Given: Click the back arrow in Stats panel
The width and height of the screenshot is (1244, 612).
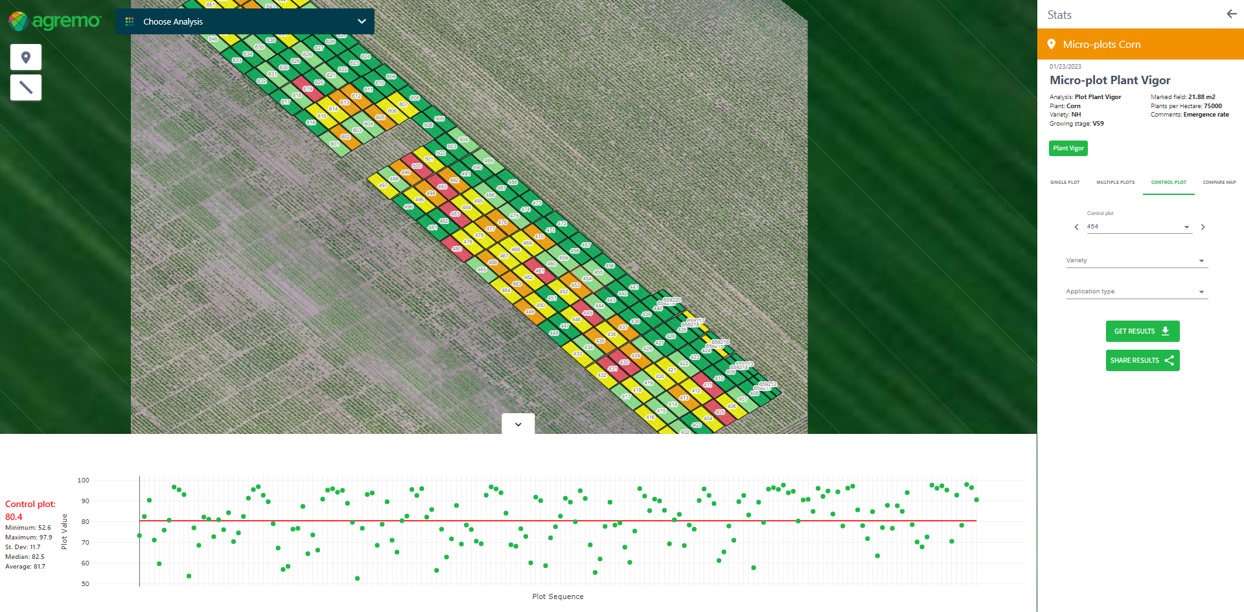Looking at the screenshot, I should click(x=1231, y=14).
